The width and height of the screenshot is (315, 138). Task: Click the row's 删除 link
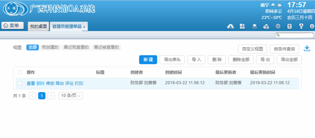(x=40, y=84)
